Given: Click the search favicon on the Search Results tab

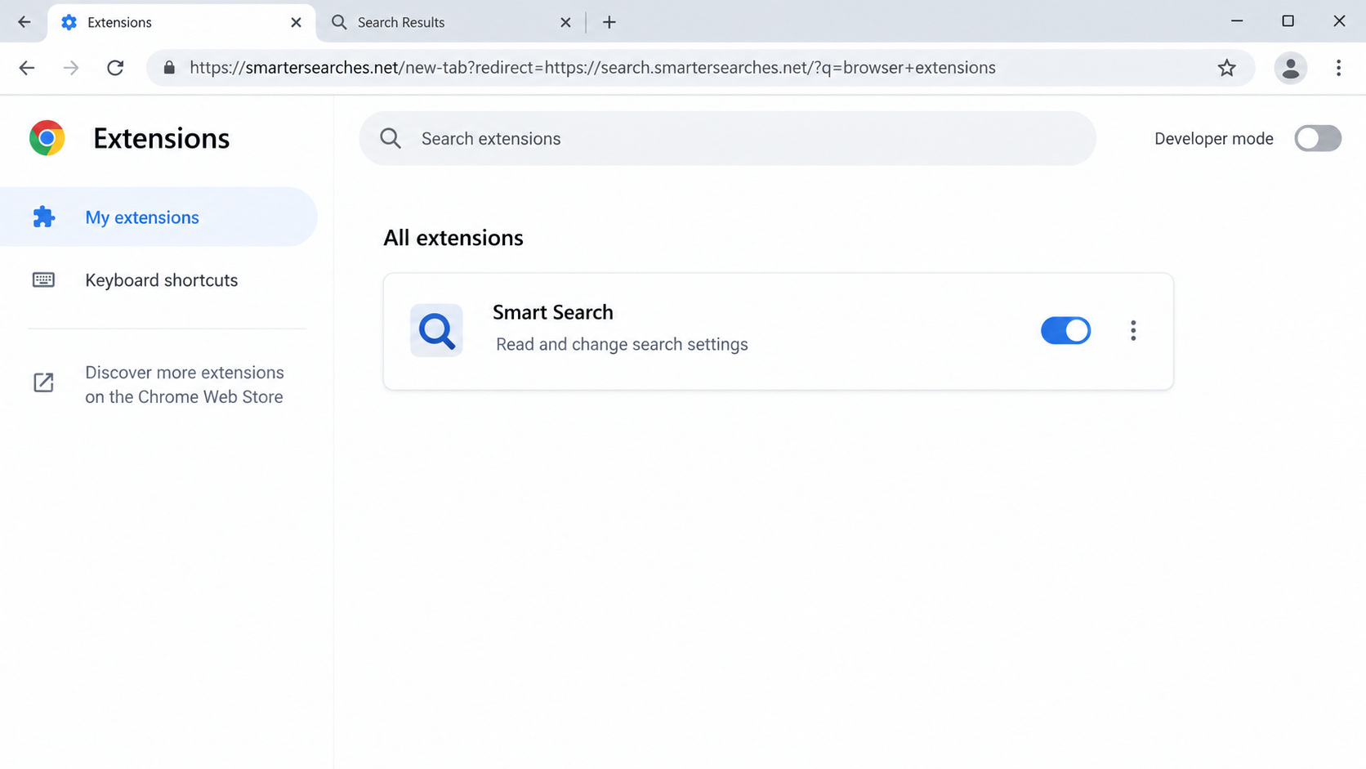Looking at the screenshot, I should click(x=339, y=22).
